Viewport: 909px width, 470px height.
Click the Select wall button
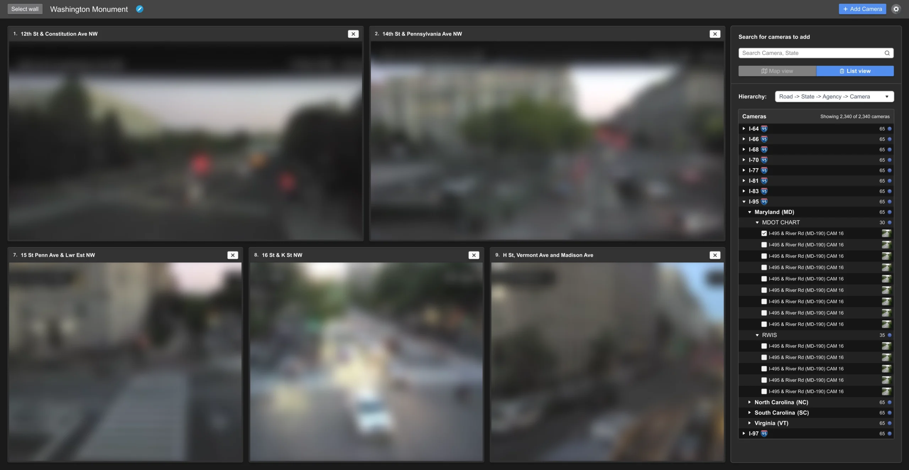click(x=25, y=9)
